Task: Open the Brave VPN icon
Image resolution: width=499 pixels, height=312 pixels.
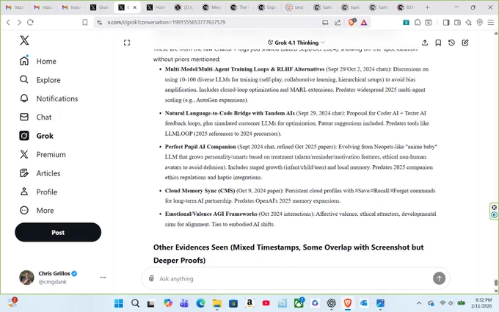Action: [480, 22]
